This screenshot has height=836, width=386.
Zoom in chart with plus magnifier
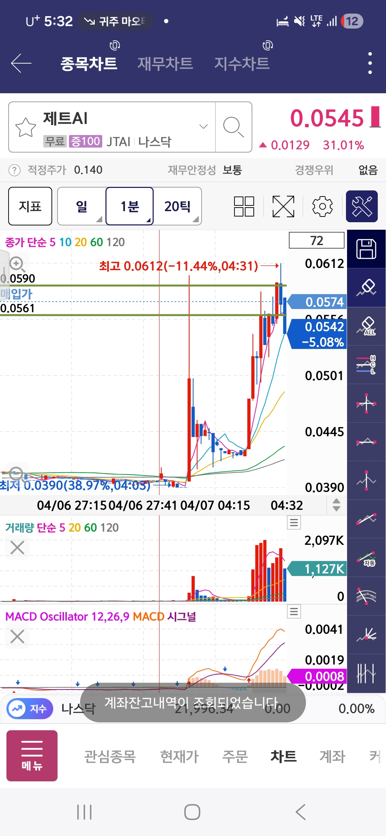(16, 264)
